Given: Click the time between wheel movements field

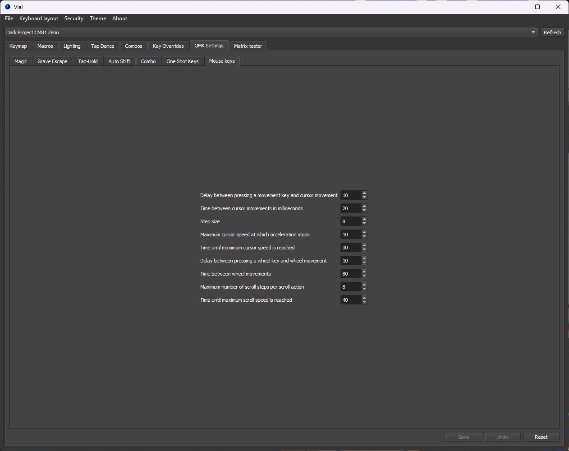Looking at the screenshot, I should 351,274.
